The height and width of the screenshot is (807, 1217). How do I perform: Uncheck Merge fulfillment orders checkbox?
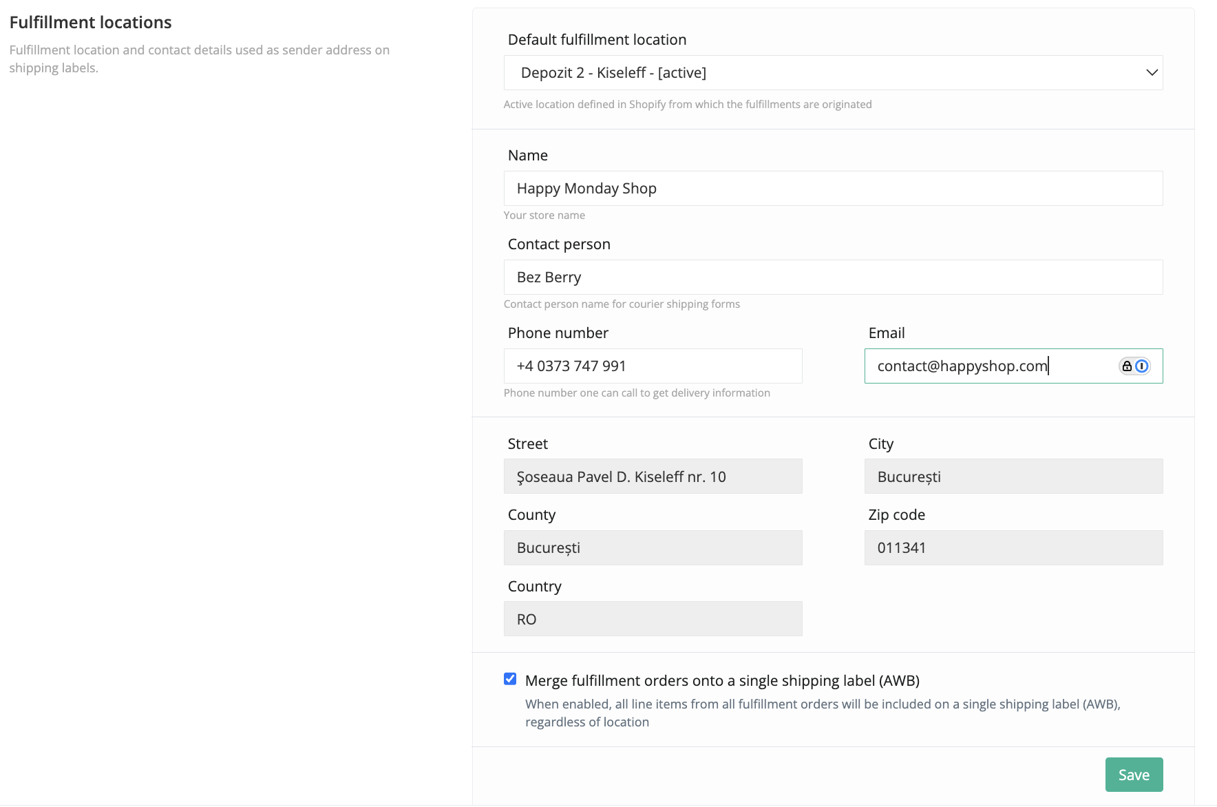[510, 680]
